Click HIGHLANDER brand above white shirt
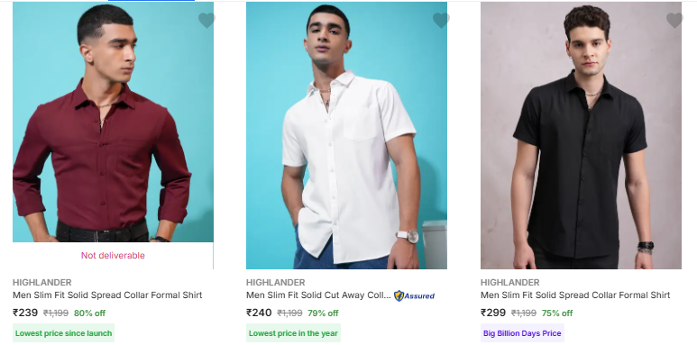 pos(276,282)
